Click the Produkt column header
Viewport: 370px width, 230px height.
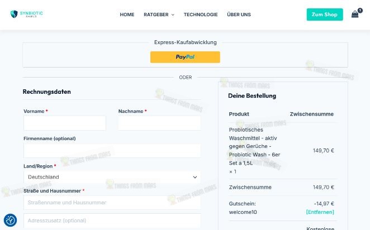coord(239,114)
